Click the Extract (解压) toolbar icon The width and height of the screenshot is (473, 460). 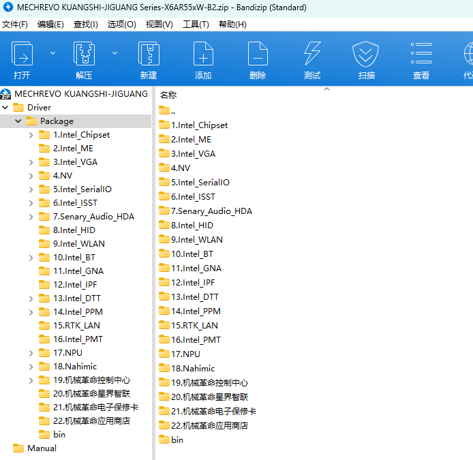click(x=84, y=54)
